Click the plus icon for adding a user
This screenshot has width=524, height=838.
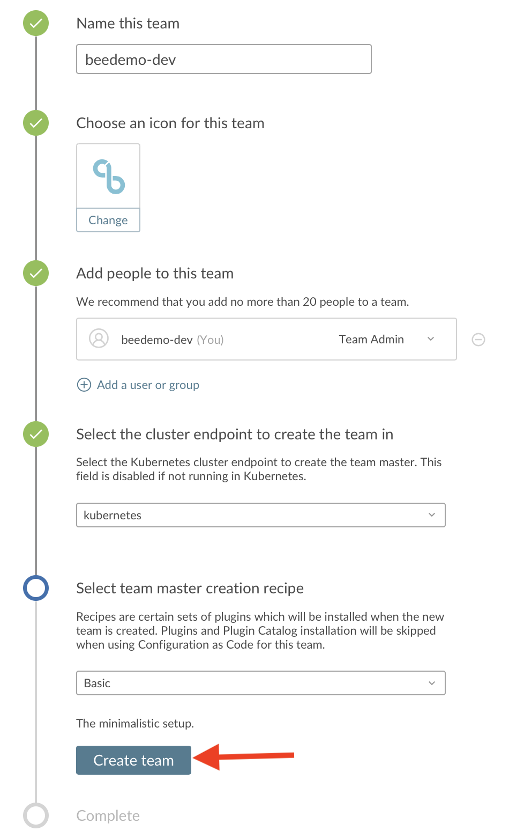tap(84, 385)
